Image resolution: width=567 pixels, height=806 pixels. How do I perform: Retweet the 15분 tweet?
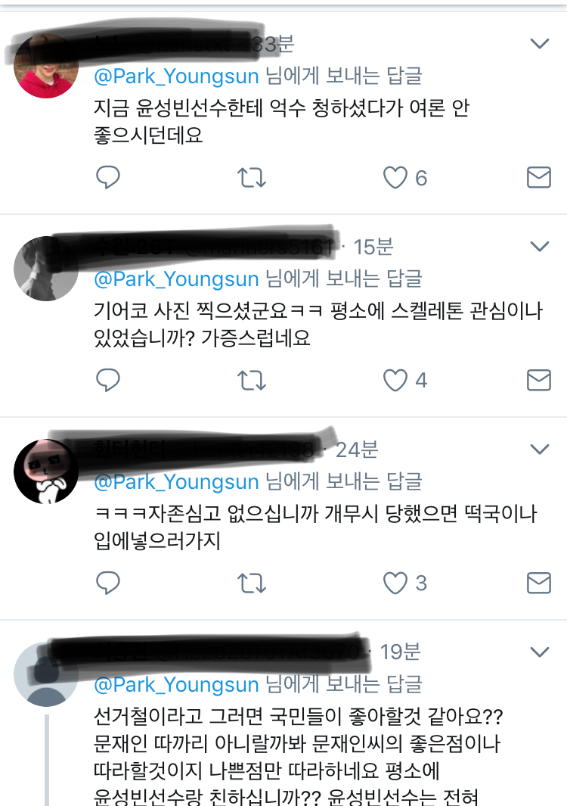tap(252, 381)
